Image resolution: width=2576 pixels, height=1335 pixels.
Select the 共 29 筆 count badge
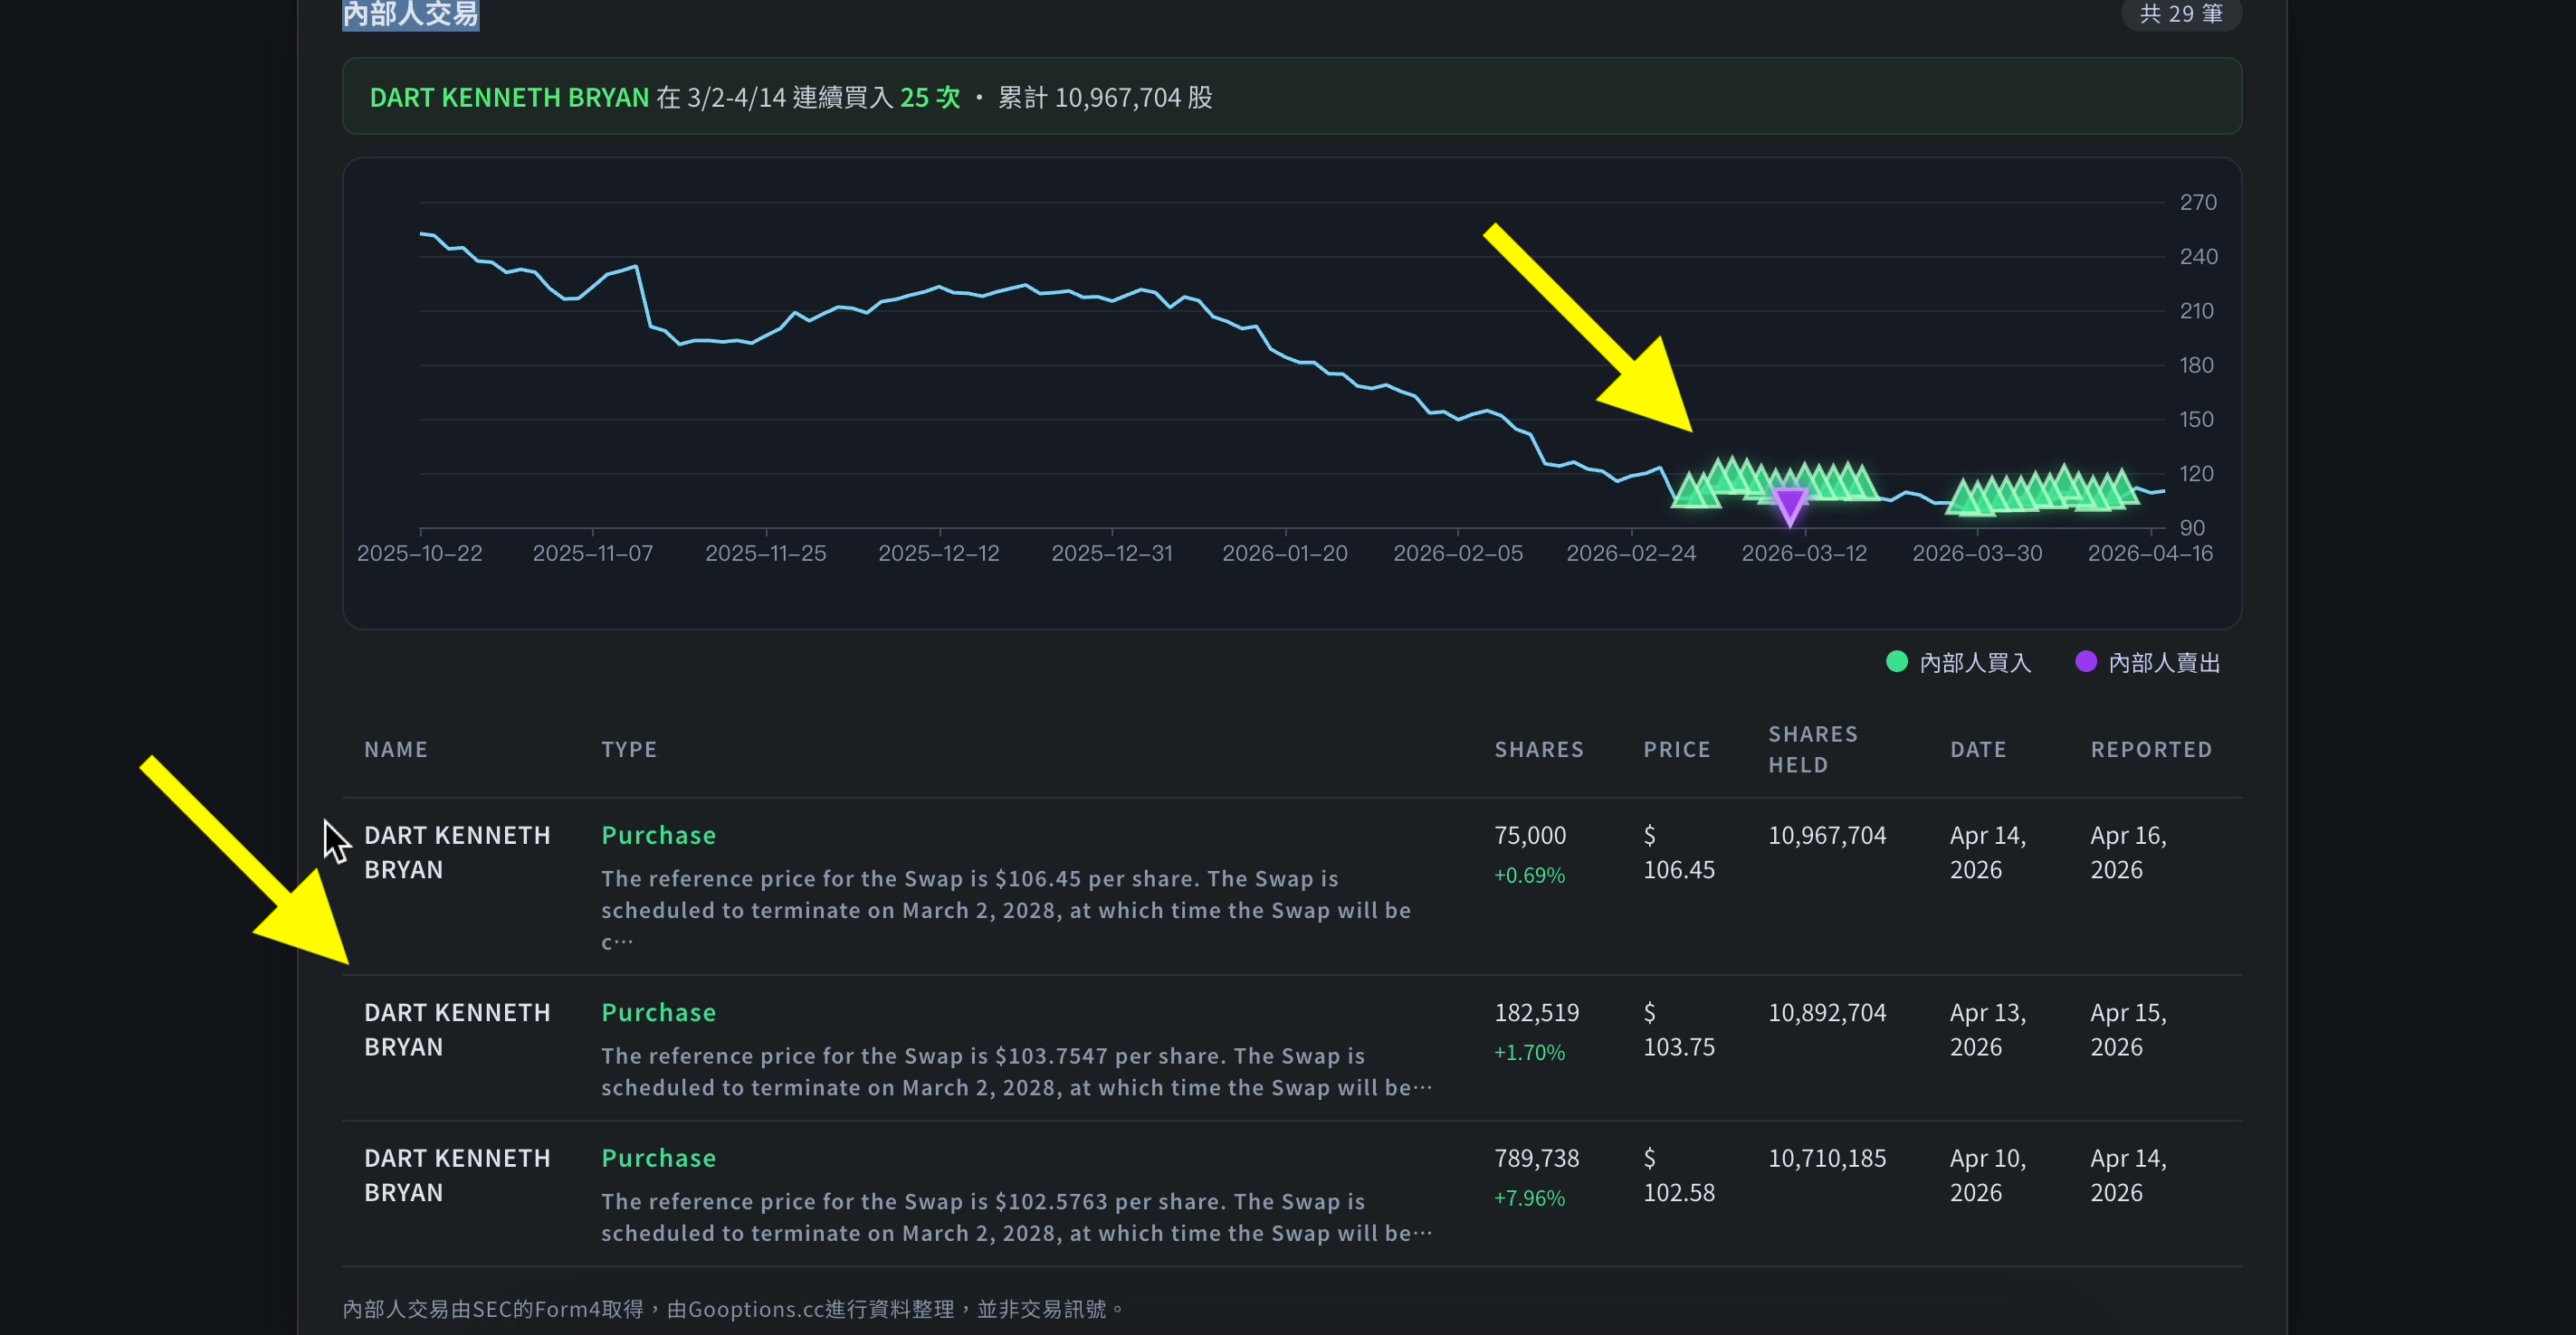coord(2181,14)
